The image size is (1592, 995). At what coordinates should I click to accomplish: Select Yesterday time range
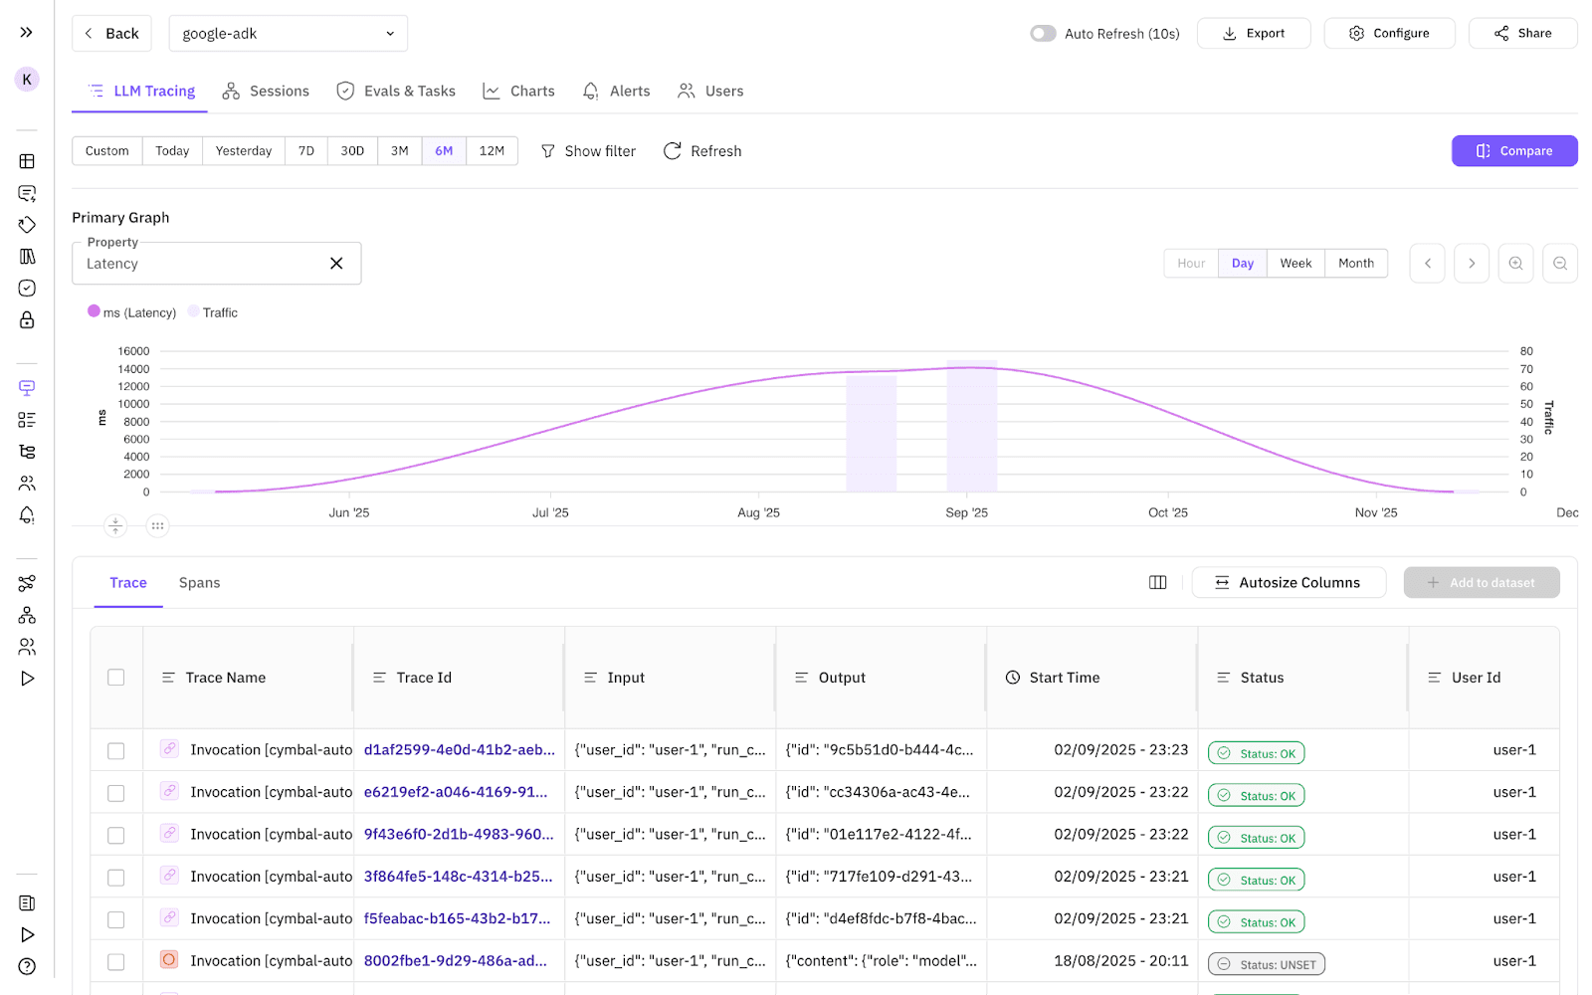(x=244, y=151)
